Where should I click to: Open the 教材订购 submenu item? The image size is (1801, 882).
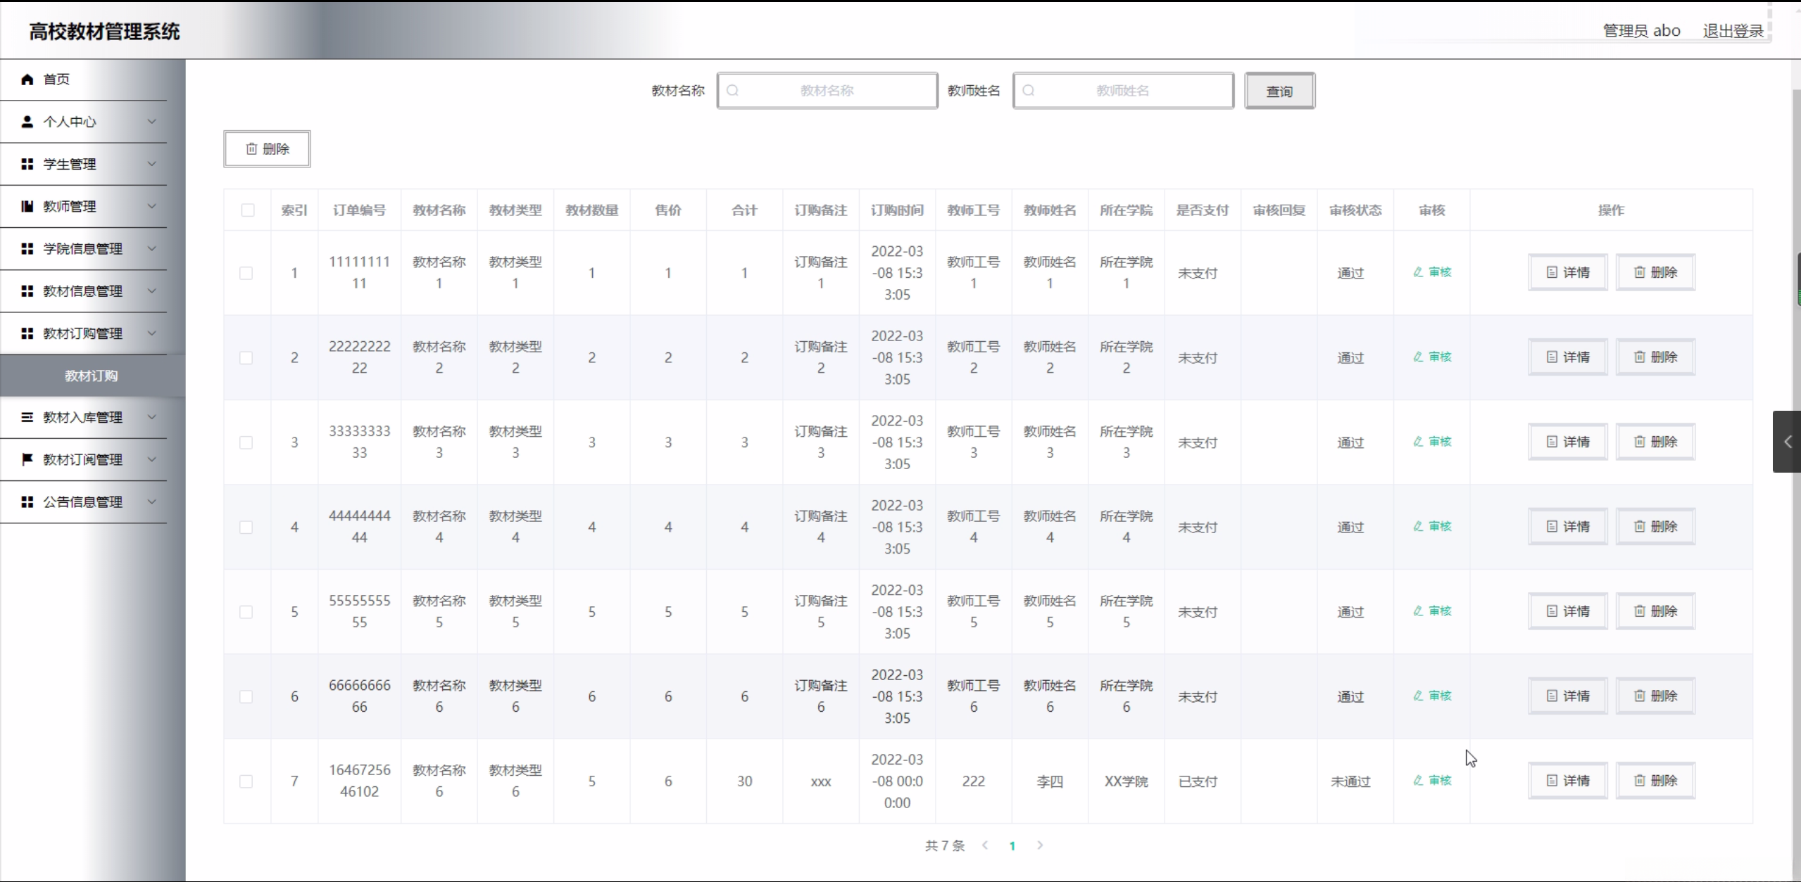(x=92, y=376)
